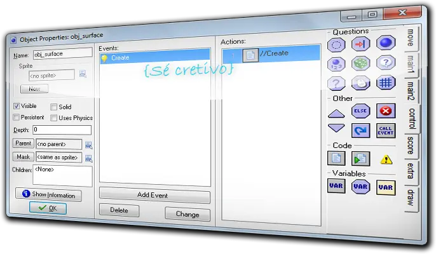Select the Test Expression question icon
The image size is (436, 254).
tap(336, 83)
